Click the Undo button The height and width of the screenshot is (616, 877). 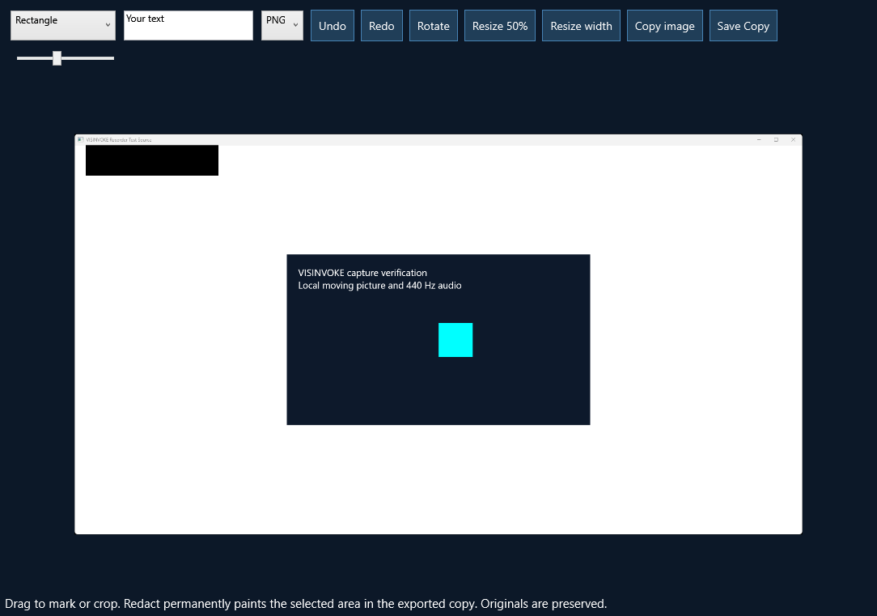point(333,26)
